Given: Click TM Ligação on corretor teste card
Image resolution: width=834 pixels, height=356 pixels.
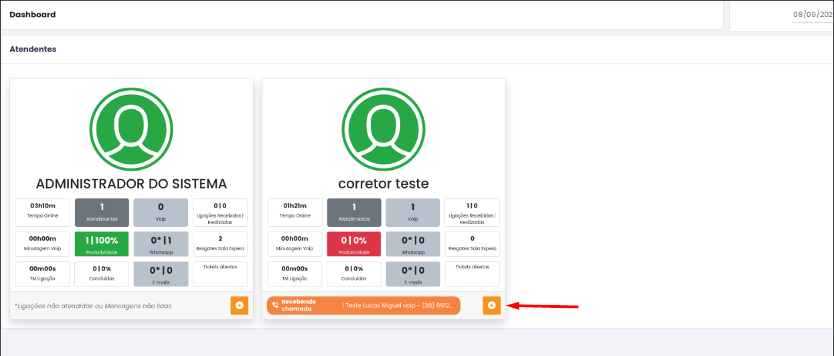Looking at the screenshot, I should [x=295, y=274].
